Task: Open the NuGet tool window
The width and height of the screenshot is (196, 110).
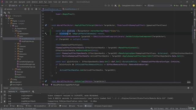Action: pos(72,106)
